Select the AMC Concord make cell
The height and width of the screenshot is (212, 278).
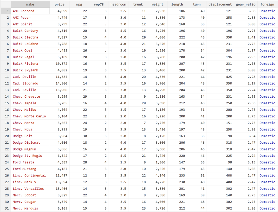[30, 11]
